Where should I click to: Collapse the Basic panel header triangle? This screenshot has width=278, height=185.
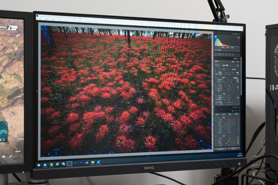point(239,58)
